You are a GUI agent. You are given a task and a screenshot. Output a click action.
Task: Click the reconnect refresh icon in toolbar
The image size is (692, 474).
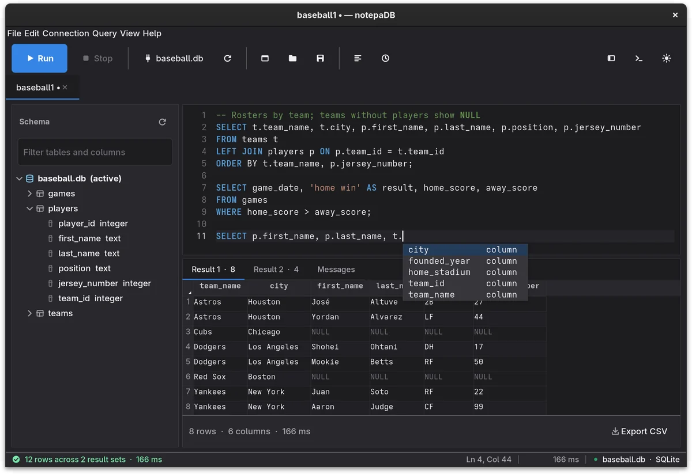coord(228,58)
